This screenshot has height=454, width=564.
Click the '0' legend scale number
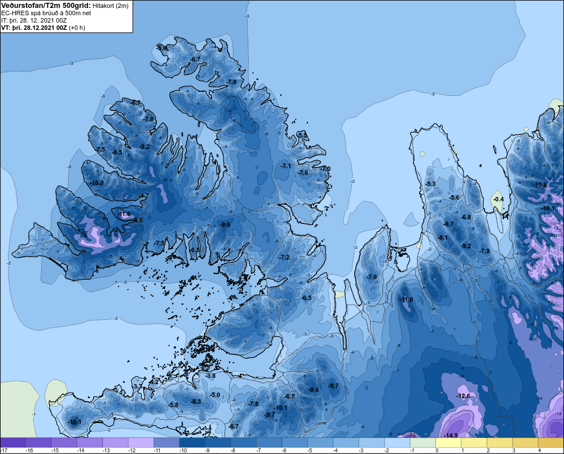click(x=437, y=451)
